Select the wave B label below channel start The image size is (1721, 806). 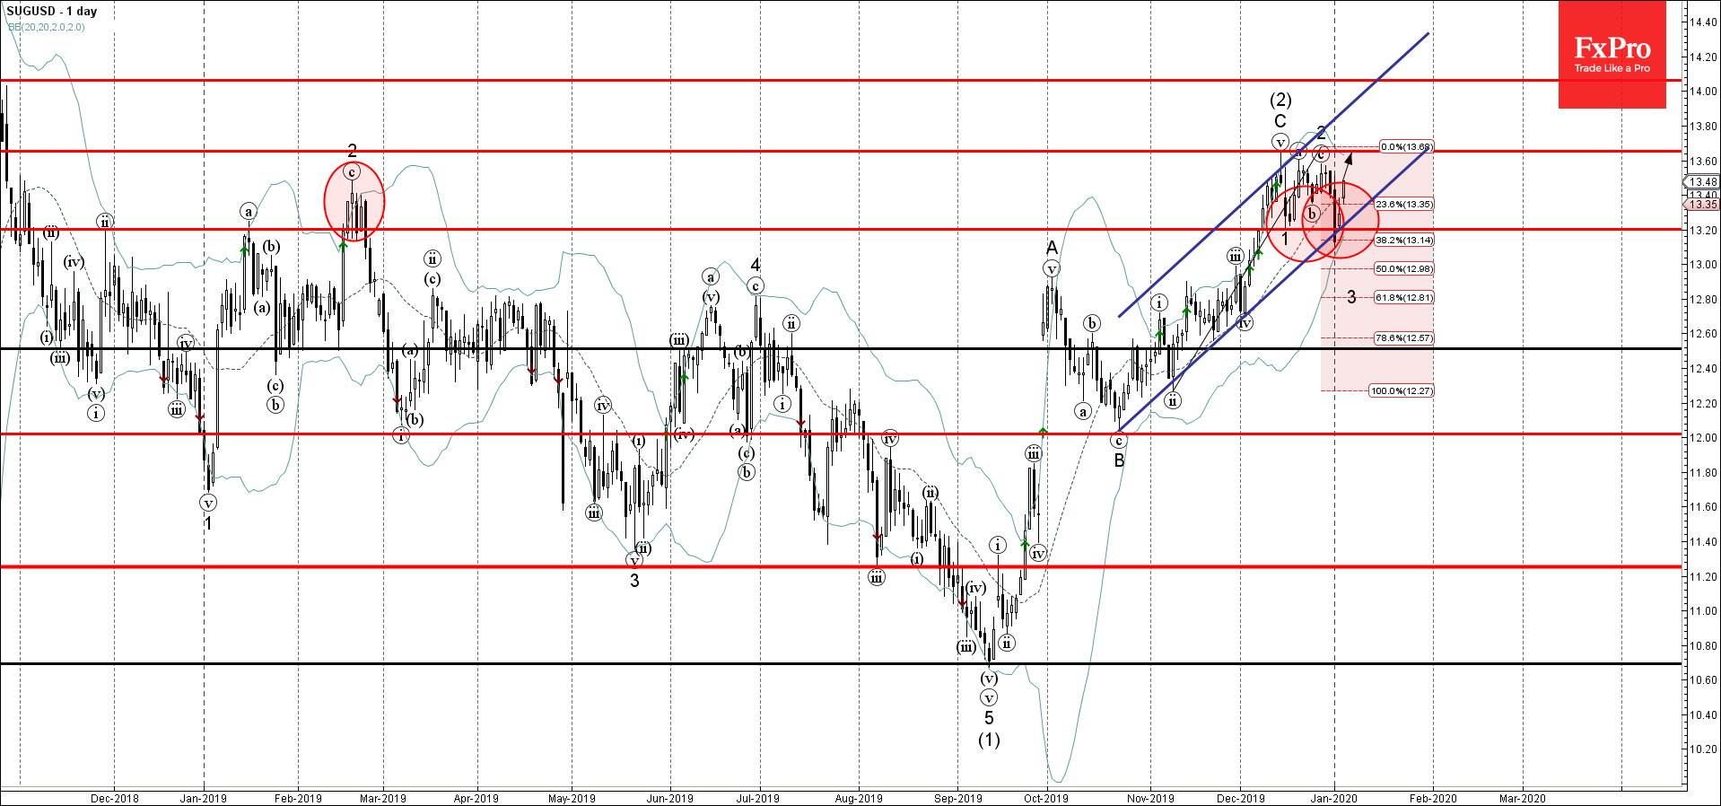pyautogui.click(x=1119, y=460)
